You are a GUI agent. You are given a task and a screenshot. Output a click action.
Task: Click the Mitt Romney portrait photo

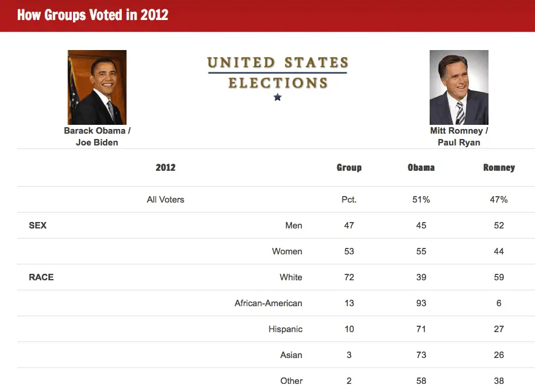coord(459,87)
